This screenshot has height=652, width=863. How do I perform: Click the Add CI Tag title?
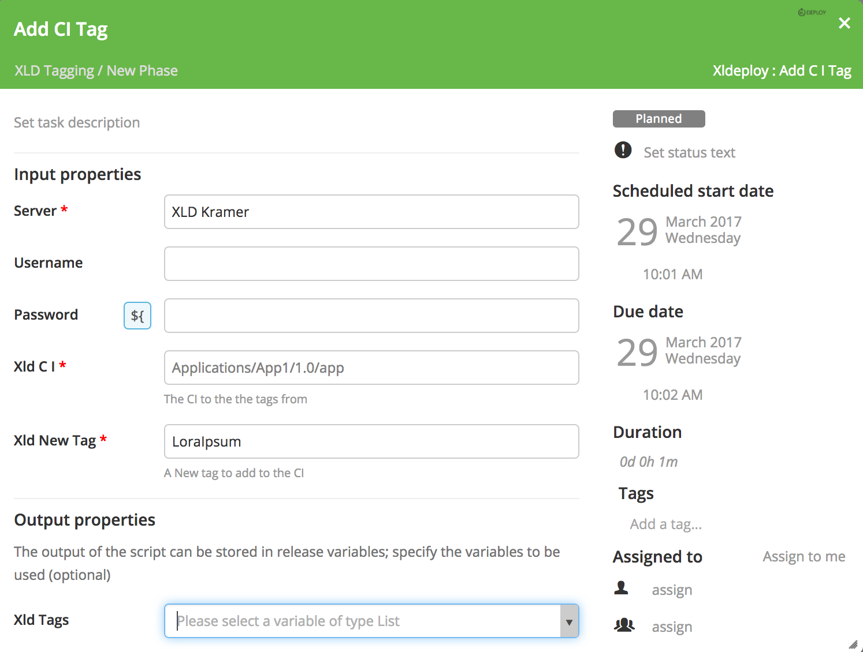tap(61, 29)
